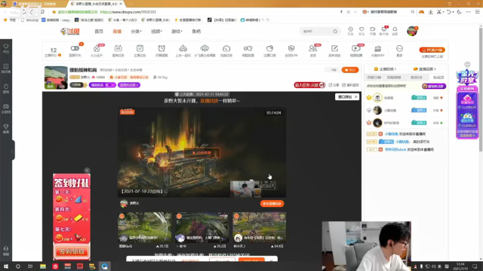Expand the 分类 dropdown menu
Image resolution: width=483 pixels, height=271 pixels.
point(136,32)
